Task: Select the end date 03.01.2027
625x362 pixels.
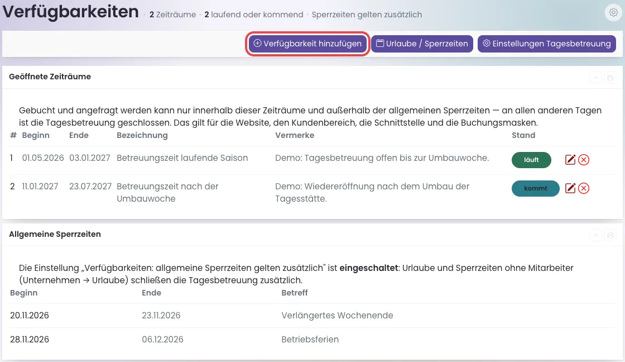Action: 90,158
